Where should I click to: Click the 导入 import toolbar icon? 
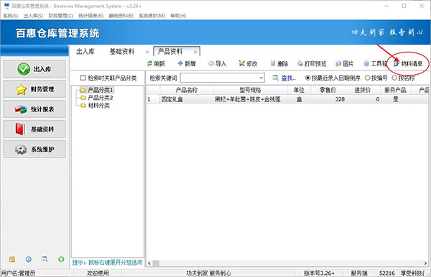coord(210,63)
